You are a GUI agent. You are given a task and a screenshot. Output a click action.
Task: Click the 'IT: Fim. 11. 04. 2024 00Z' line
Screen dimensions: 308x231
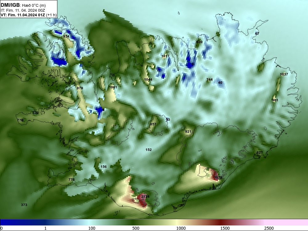click(23, 10)
